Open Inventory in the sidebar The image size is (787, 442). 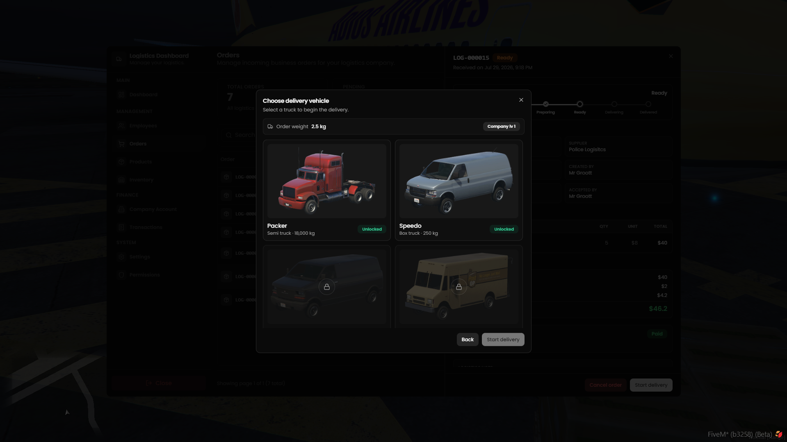(159, 180)
